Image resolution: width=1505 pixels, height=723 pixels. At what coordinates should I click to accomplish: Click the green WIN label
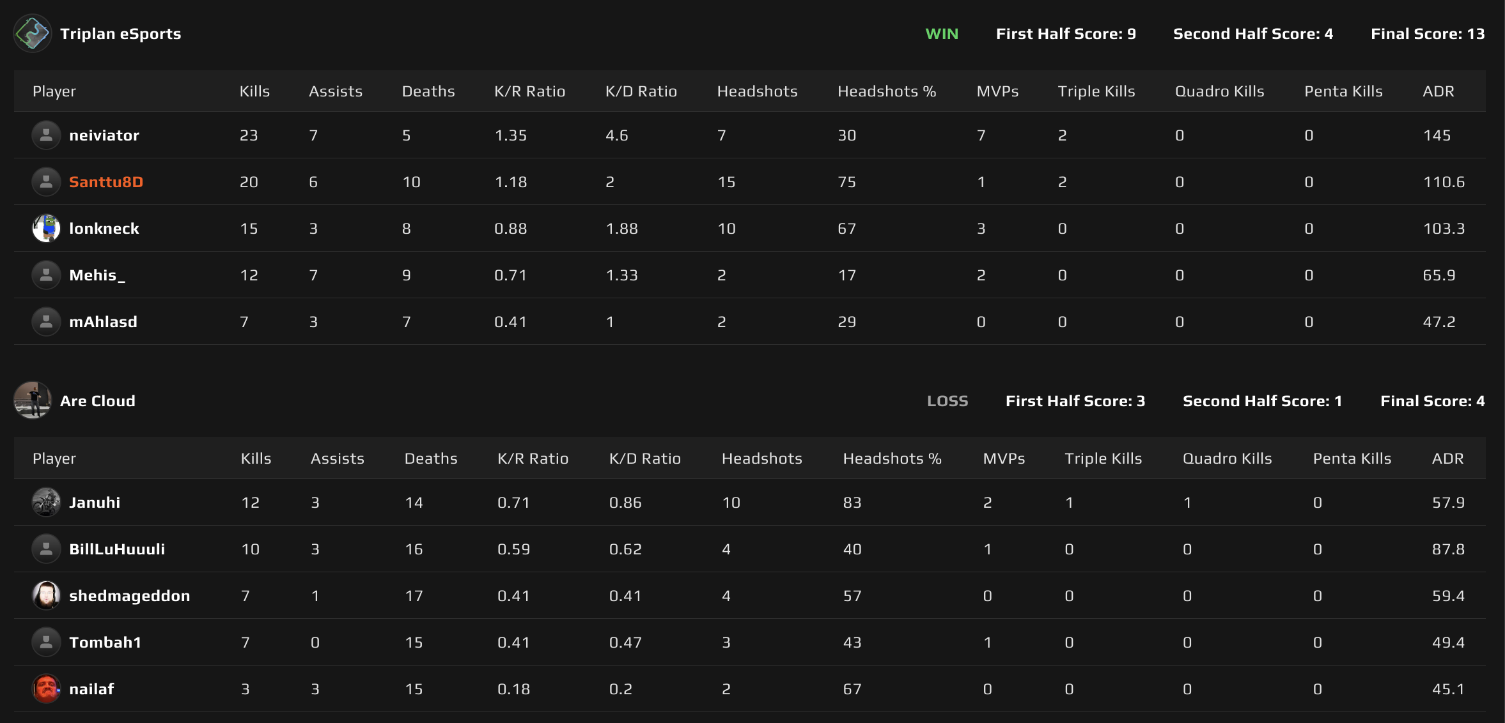point(941,33)
